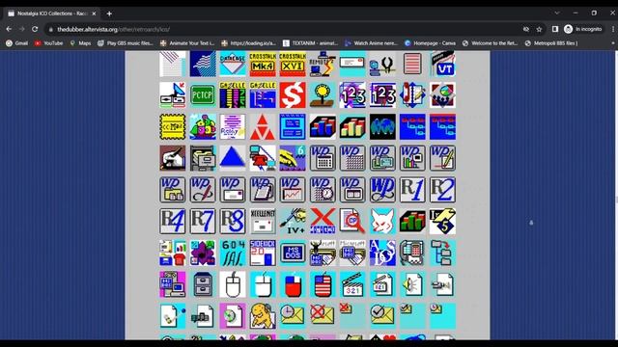Select the ASD blue icon
Screen dimensions: 618x347
(382, 253)
